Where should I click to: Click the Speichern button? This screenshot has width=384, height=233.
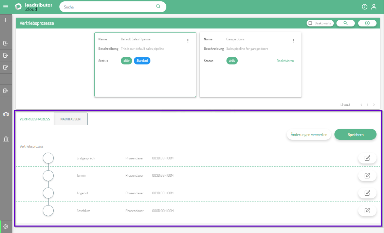click(355, 135)
